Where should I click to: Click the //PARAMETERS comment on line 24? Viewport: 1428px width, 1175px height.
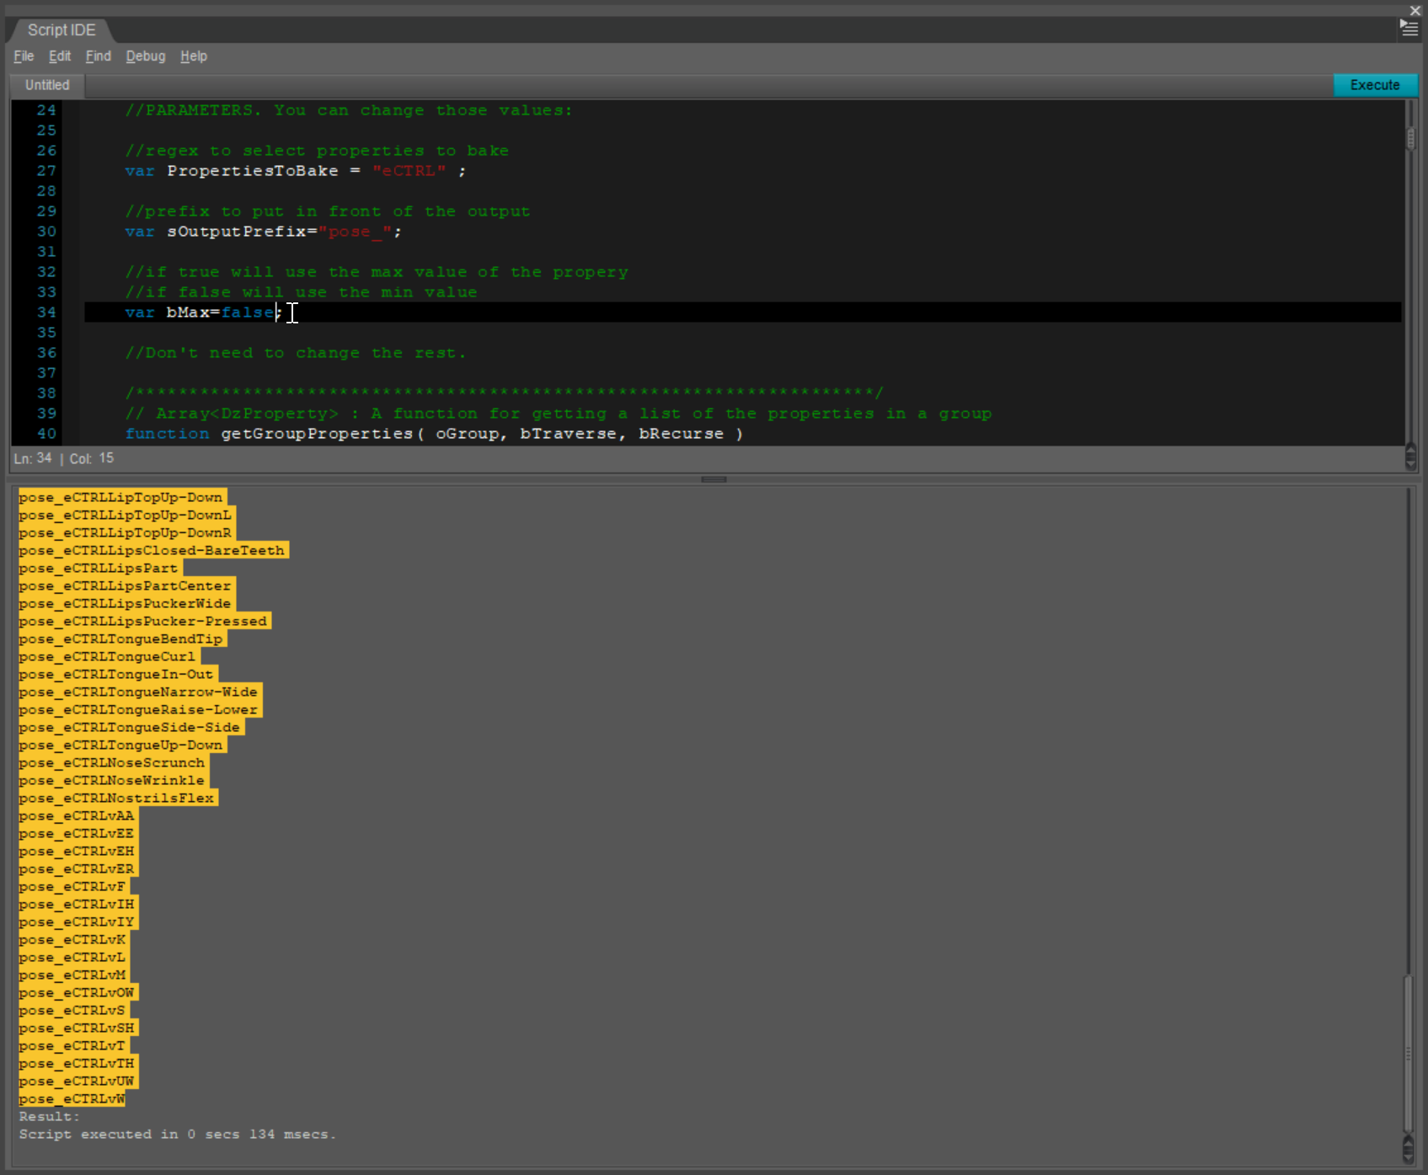pyautogui.click(x=349, y=110)
